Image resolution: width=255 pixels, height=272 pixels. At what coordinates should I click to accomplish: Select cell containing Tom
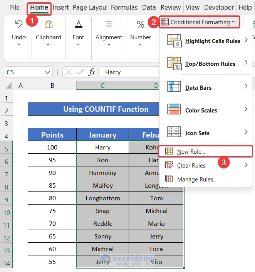(156, 198)
